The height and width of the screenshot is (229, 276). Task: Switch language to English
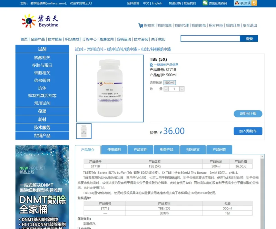click(x=157, y=3)
